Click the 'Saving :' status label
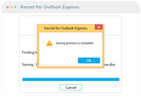 (x=28, y=65)
